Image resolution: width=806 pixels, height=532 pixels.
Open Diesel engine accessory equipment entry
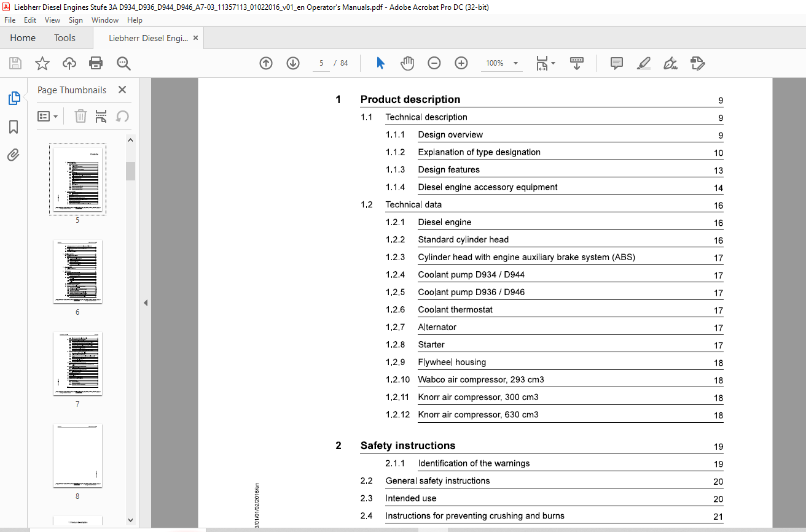[488, 187]
